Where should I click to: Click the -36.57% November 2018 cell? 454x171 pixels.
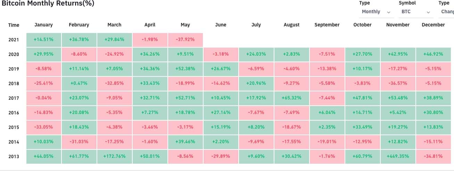coord(398,83)
